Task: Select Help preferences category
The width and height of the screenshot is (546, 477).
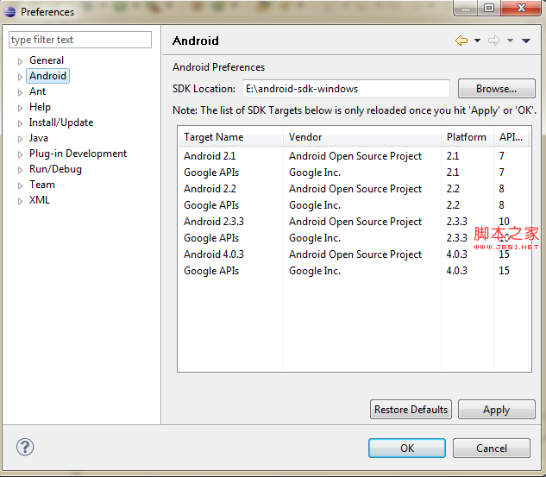Action: (40, 107)
